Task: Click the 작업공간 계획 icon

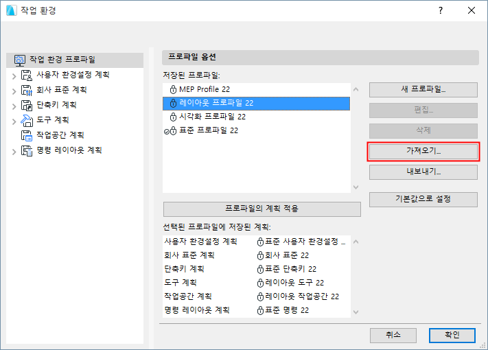Action: coord(27,136)
